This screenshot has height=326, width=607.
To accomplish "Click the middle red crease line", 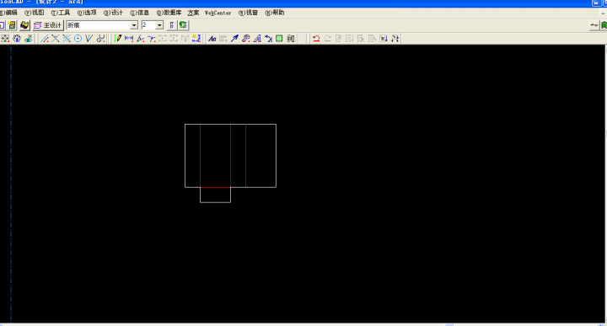I will (231, 156).
